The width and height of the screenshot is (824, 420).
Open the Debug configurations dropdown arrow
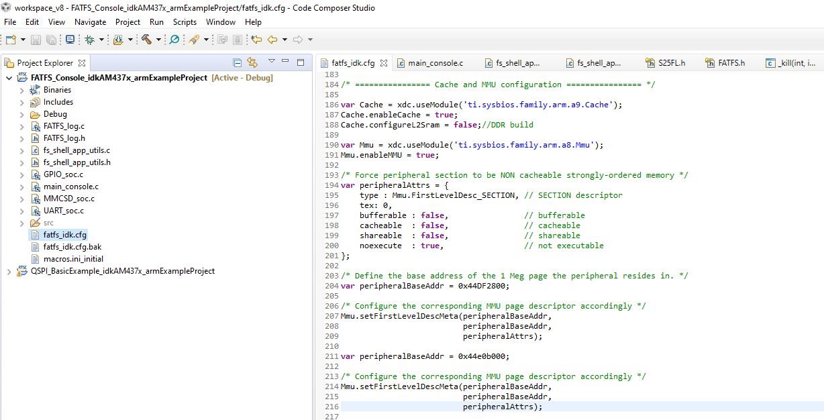point(101,40)
